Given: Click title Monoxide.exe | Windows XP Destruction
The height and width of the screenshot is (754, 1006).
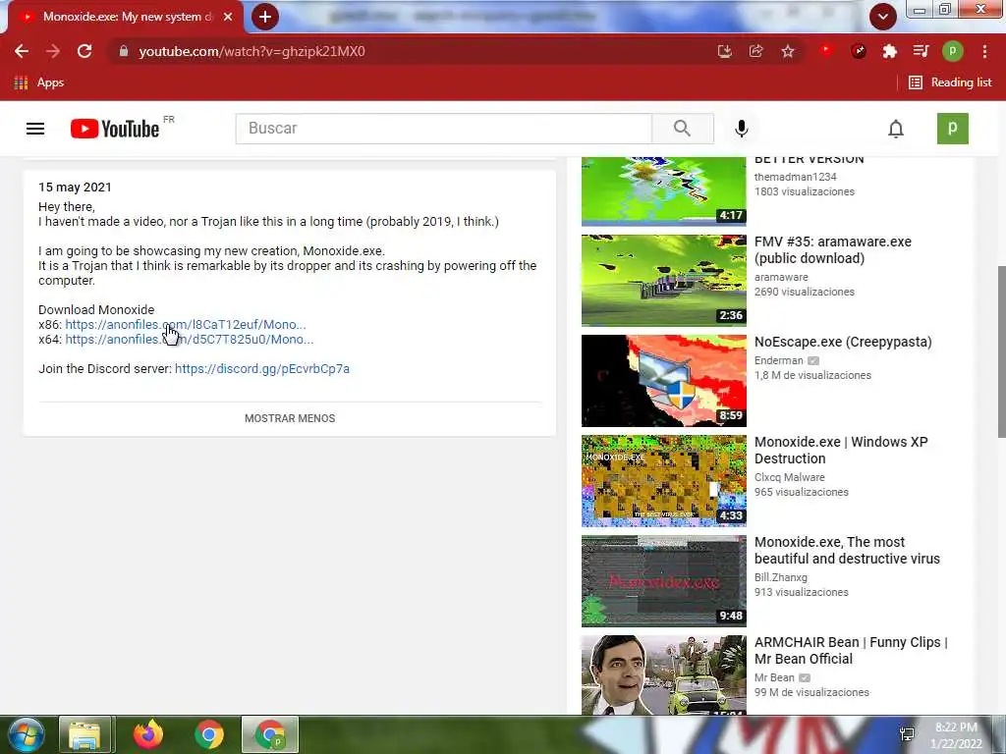Looking at the screenshot, I should tap(841, 450).
